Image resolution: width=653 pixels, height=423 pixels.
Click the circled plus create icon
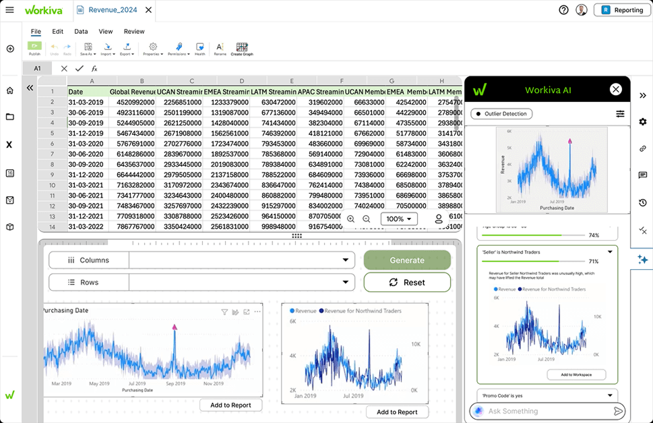(10, 49)
